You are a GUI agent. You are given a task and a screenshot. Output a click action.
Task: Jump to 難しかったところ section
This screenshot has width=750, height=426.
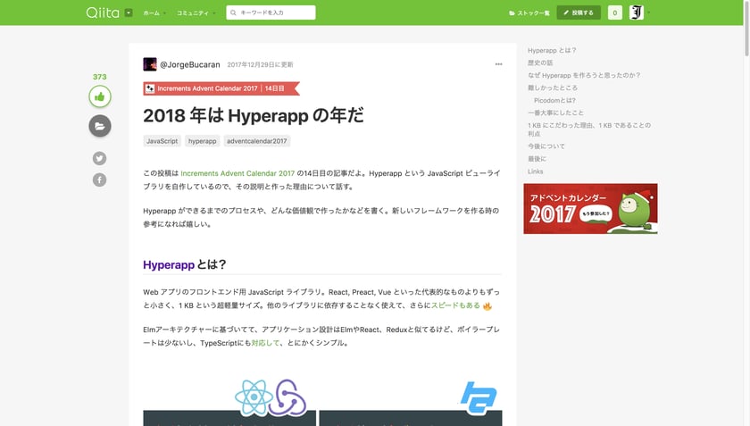(553, 88)
